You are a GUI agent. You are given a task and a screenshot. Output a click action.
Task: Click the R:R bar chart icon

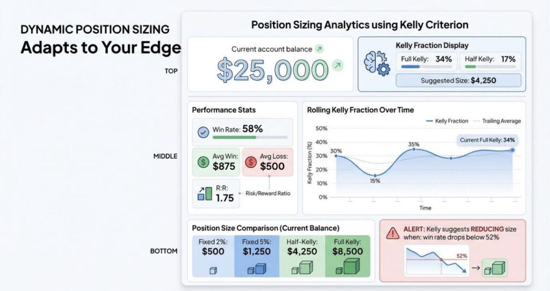[x=205, y=193]
